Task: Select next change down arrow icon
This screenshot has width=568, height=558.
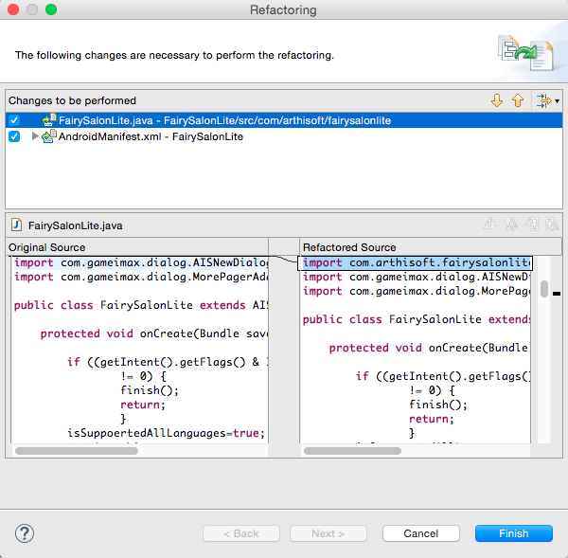Action: (497, 100)
